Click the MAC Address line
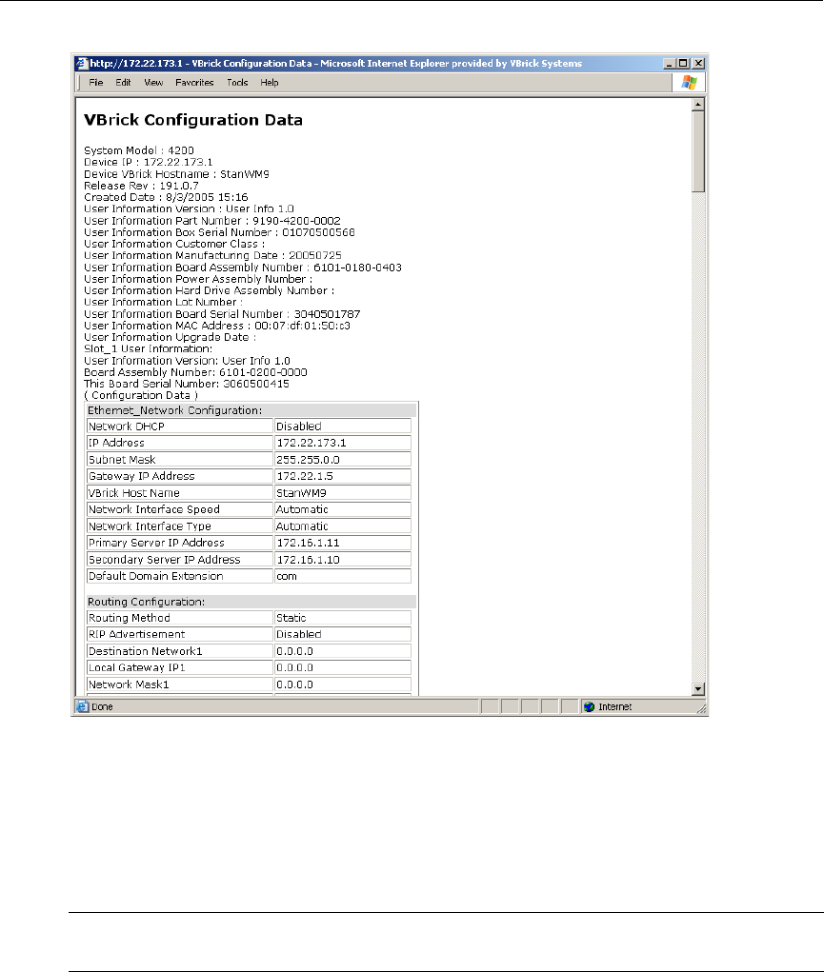Image resolution: width=824 pixels, height=972 pixels. [x=217, y=326]
